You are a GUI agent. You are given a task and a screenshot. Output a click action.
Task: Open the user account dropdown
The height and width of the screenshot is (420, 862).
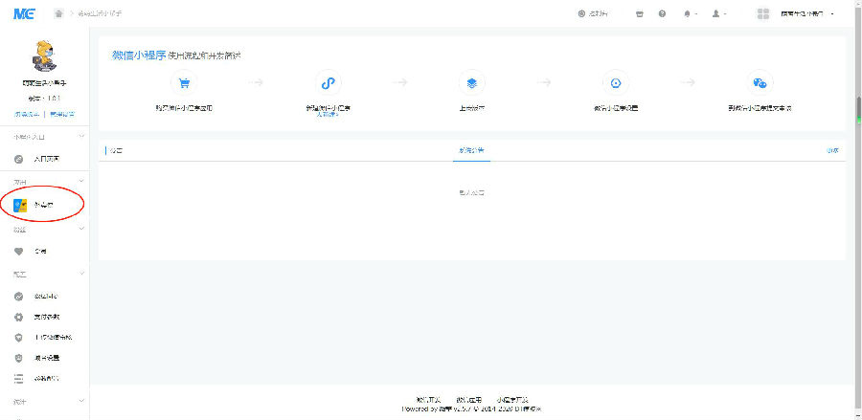coord(718,14)
